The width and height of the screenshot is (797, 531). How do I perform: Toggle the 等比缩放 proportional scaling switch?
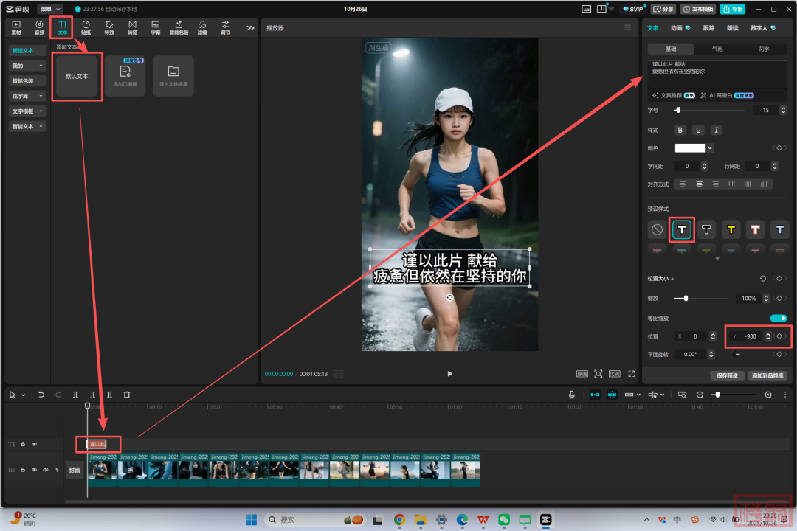[x=778, y=318]
